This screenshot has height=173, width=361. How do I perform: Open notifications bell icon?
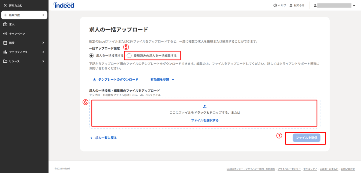(x=291, y=6)
